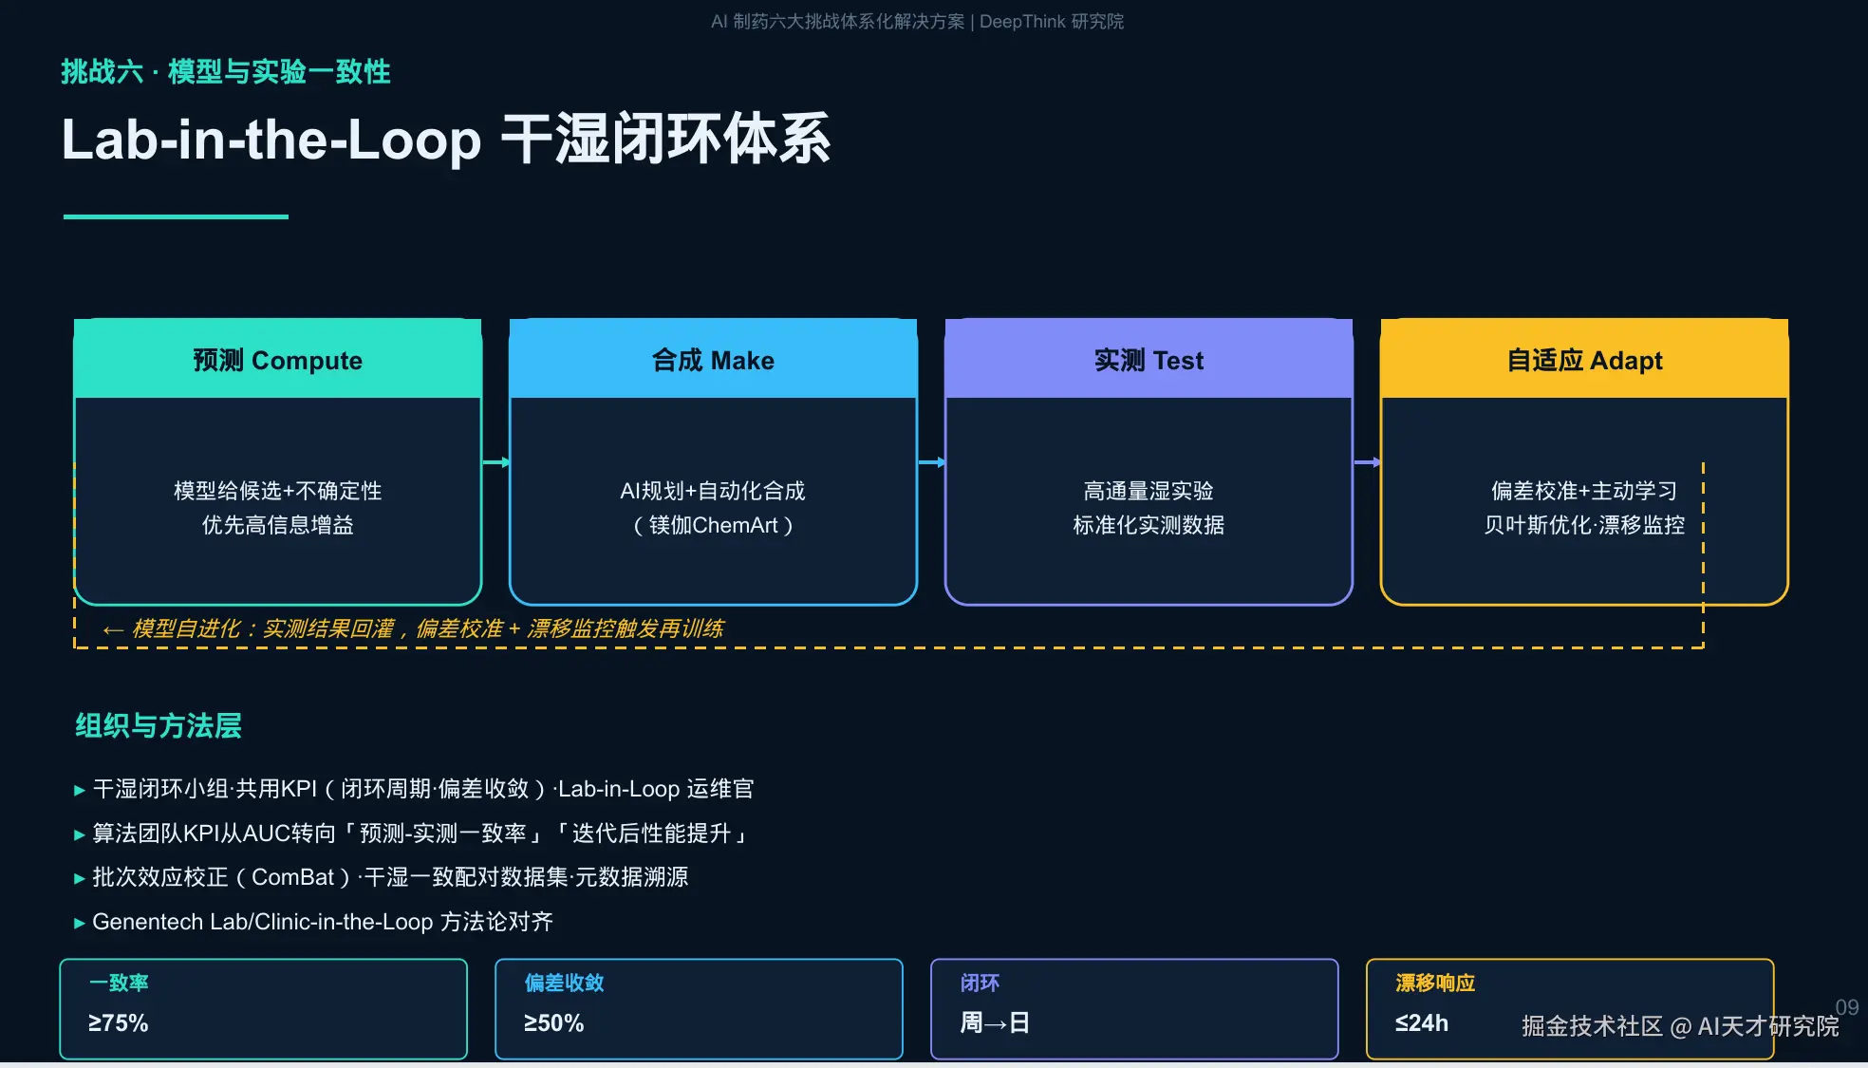Select text '（镁伽ChemArt）'

tap(713, 525)
